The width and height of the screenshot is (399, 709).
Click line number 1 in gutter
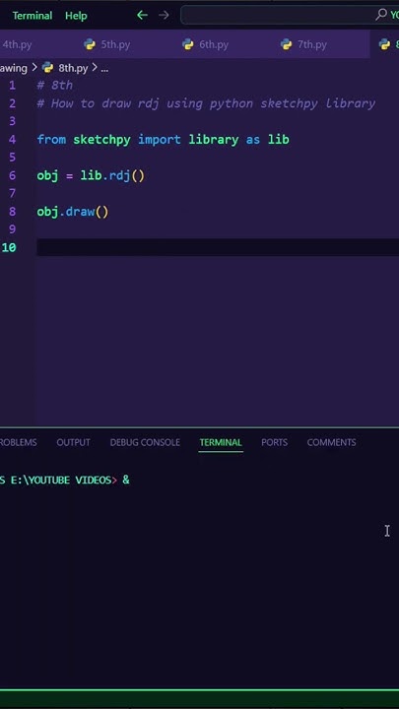click(12, 86)
